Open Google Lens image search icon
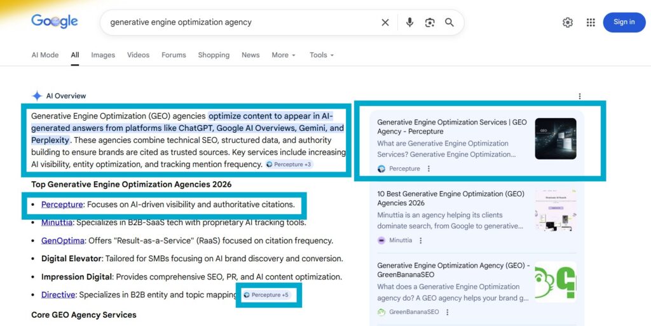This screenshot has height=326, width=651. tap(430, 22)
